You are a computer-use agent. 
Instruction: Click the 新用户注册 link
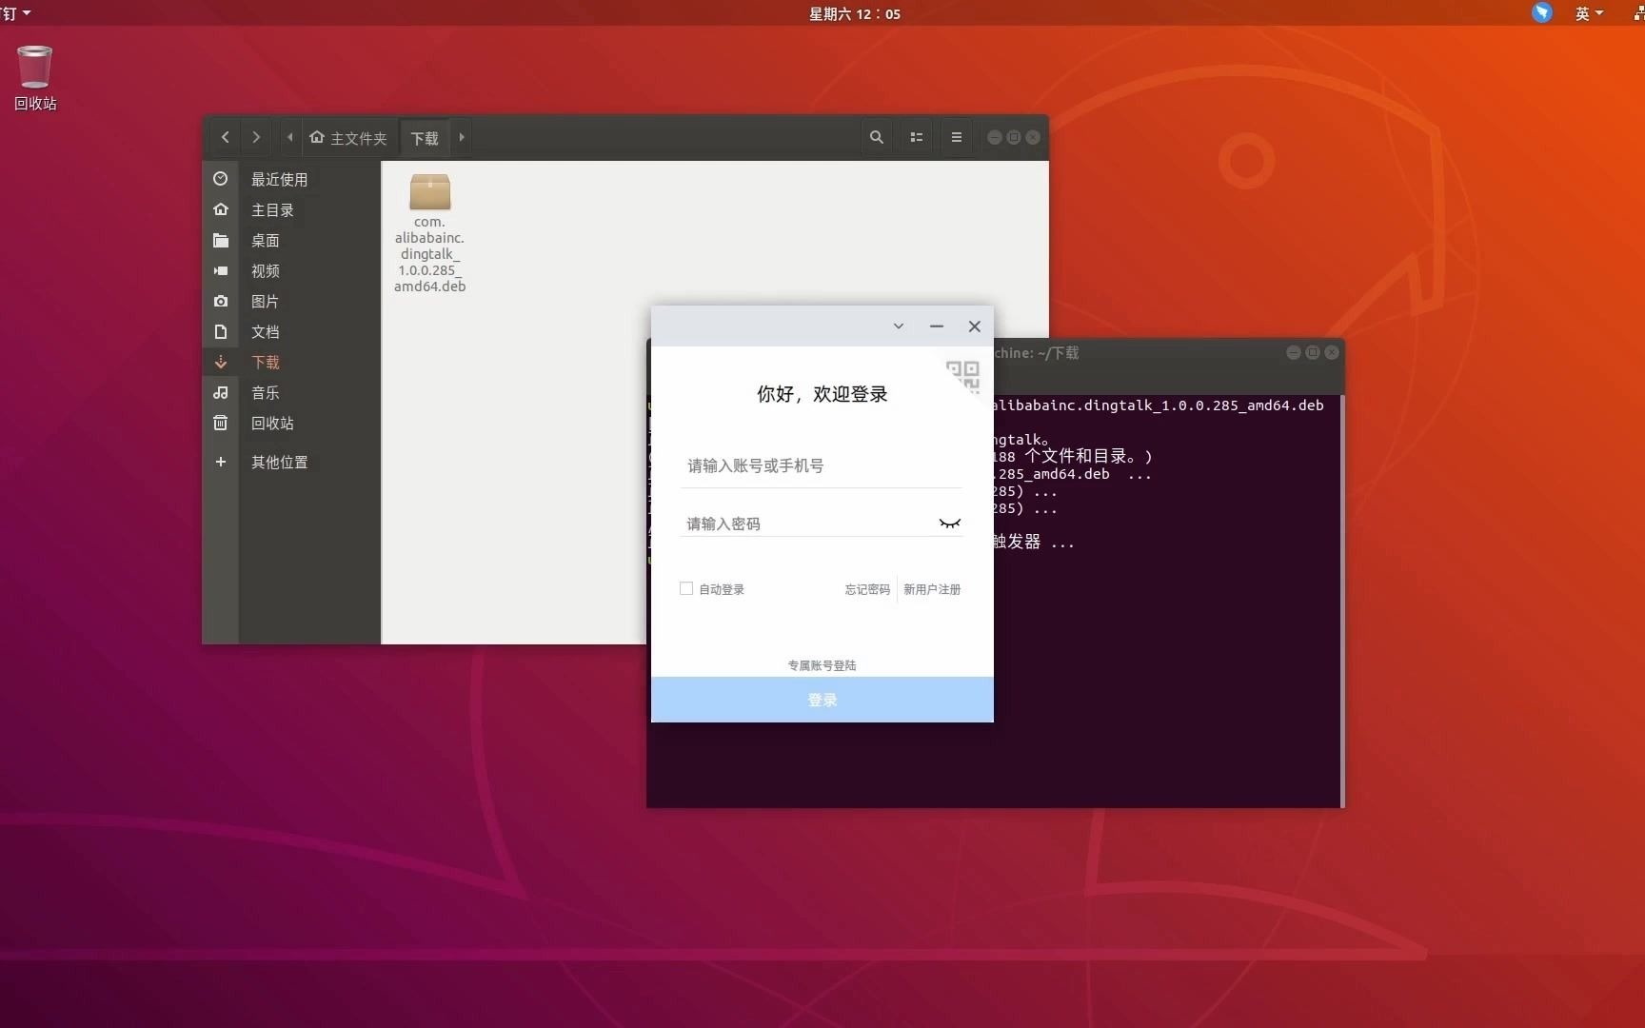[x=932, y=589]
